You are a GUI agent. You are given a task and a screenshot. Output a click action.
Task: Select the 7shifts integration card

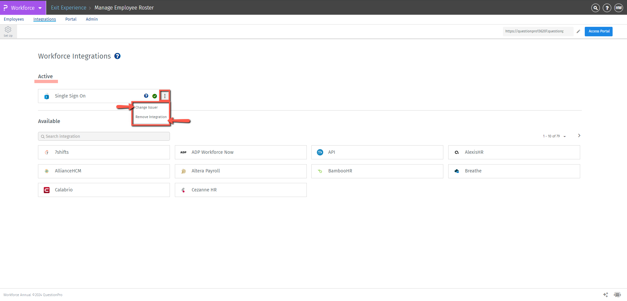tap(104, 152)
